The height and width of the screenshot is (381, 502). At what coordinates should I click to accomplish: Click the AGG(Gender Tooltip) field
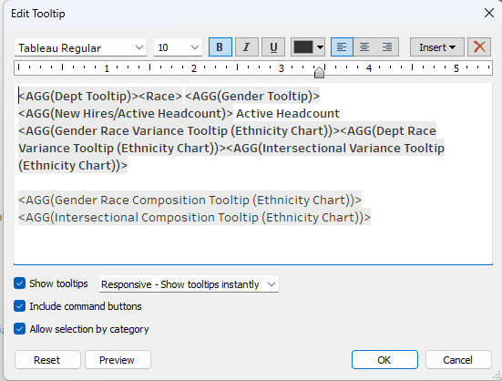252,96
